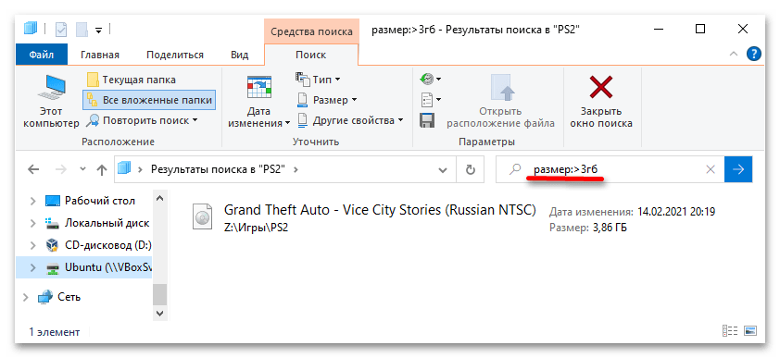Expand the CD-дисковод (D:) node
The image size is (780, 358).
tap(32, 245)
